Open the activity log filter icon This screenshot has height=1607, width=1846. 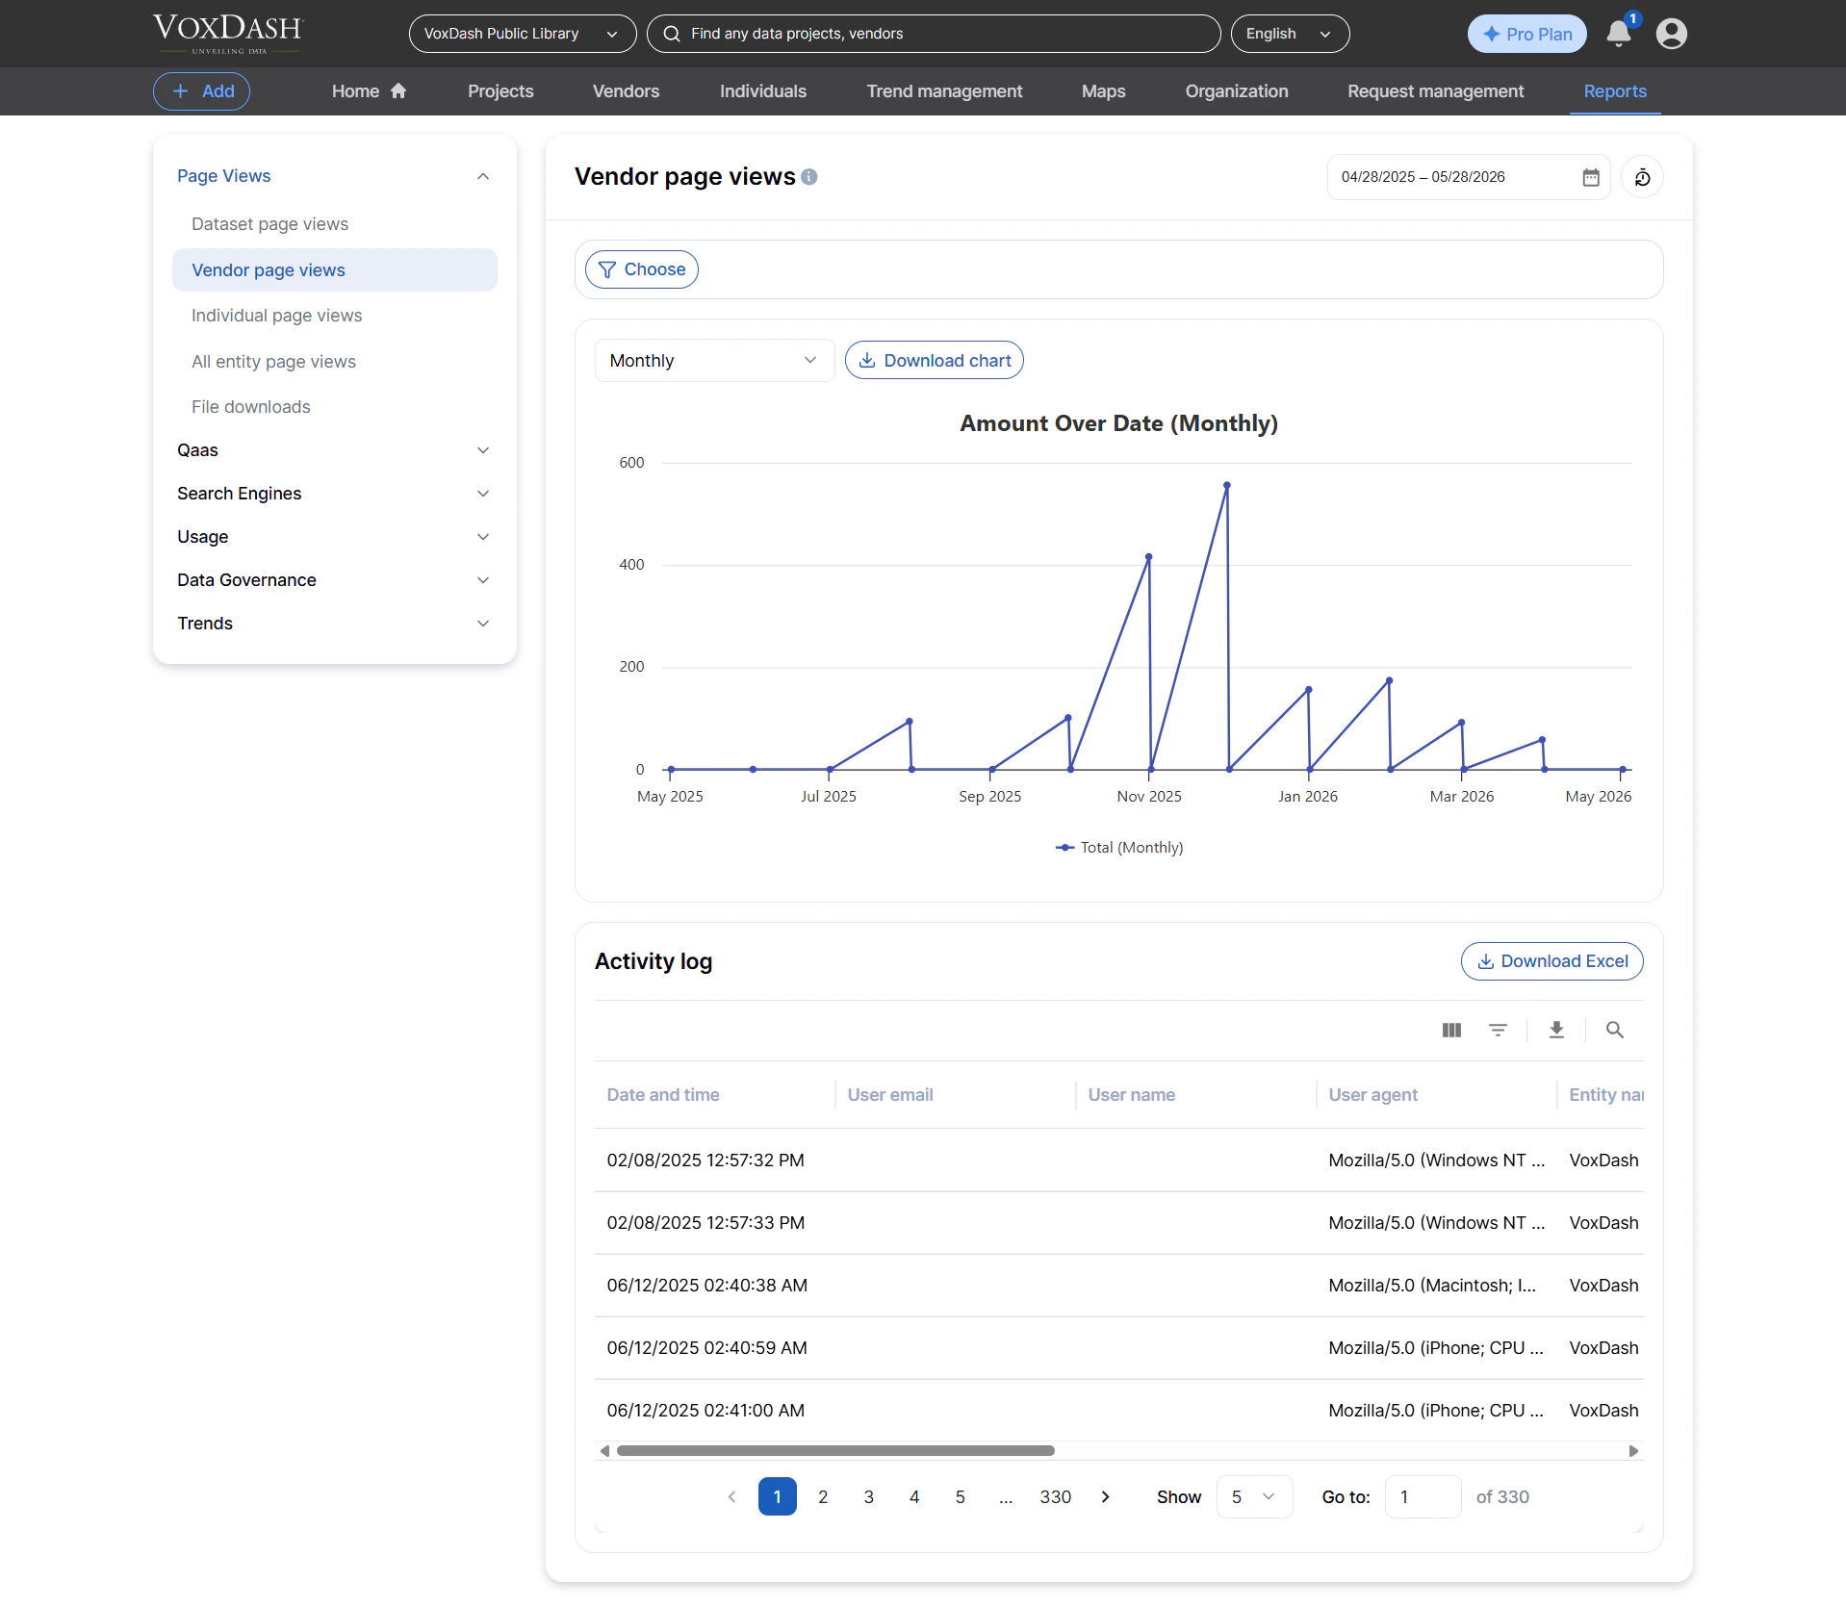(1498, 1030)
